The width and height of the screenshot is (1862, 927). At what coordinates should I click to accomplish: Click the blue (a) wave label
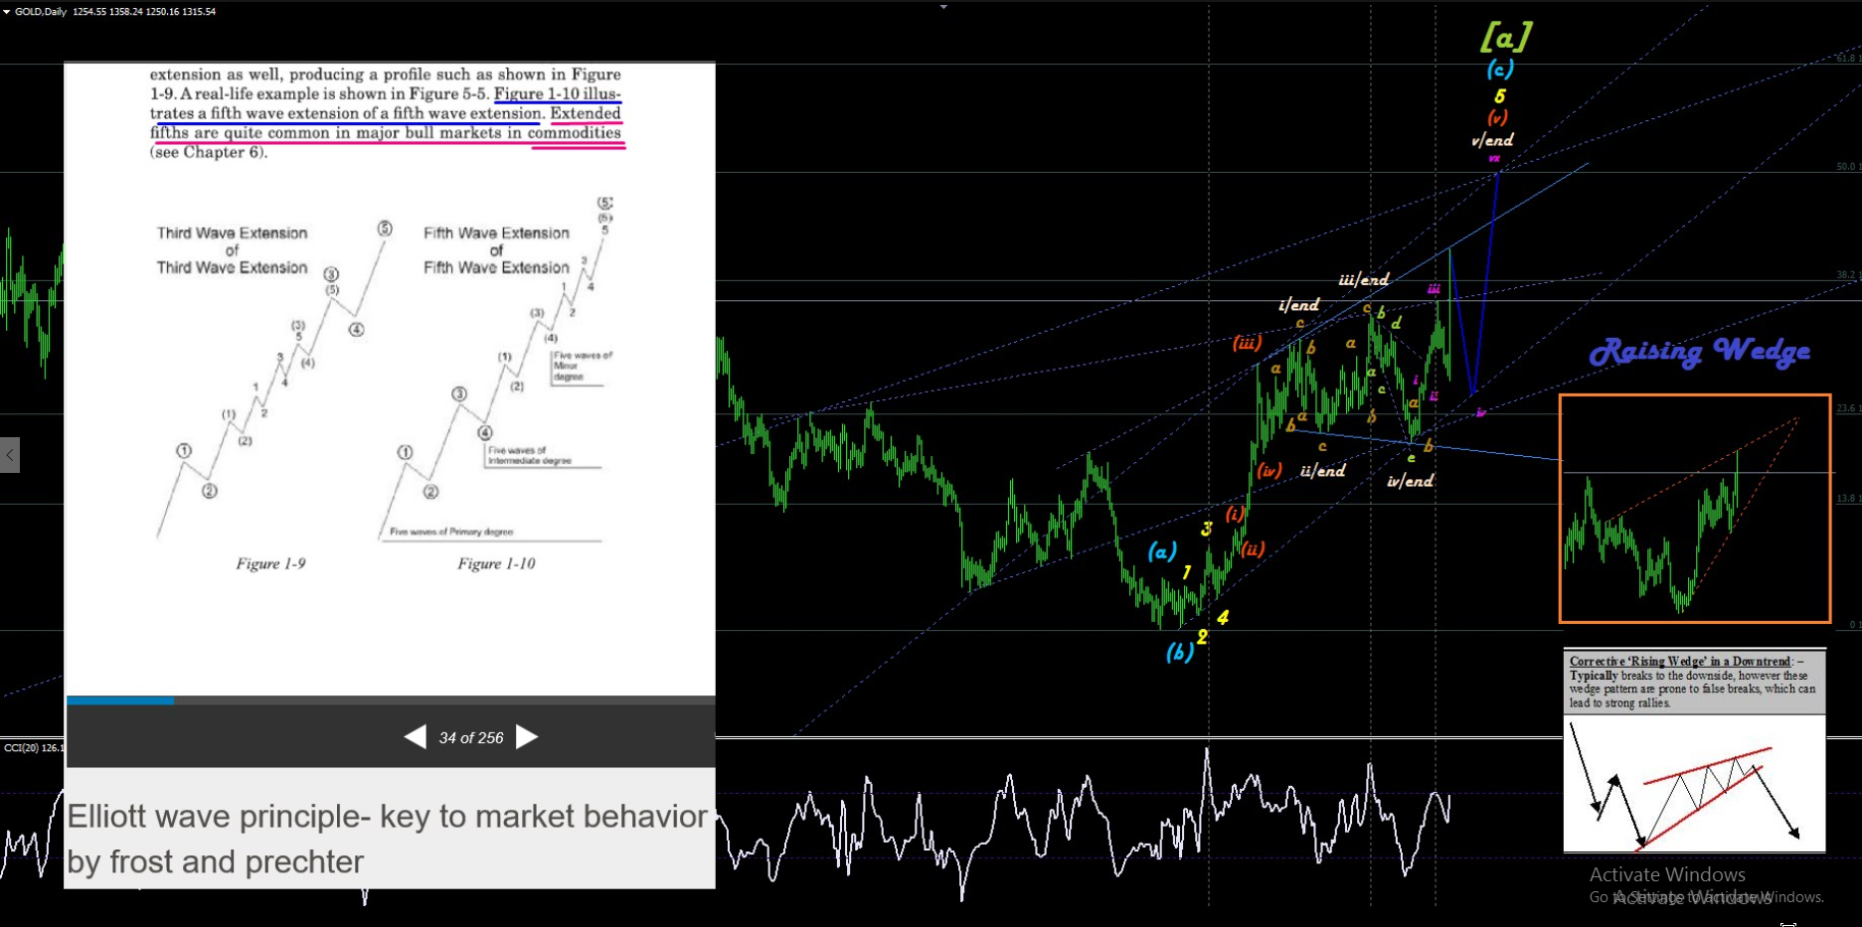1162,551
